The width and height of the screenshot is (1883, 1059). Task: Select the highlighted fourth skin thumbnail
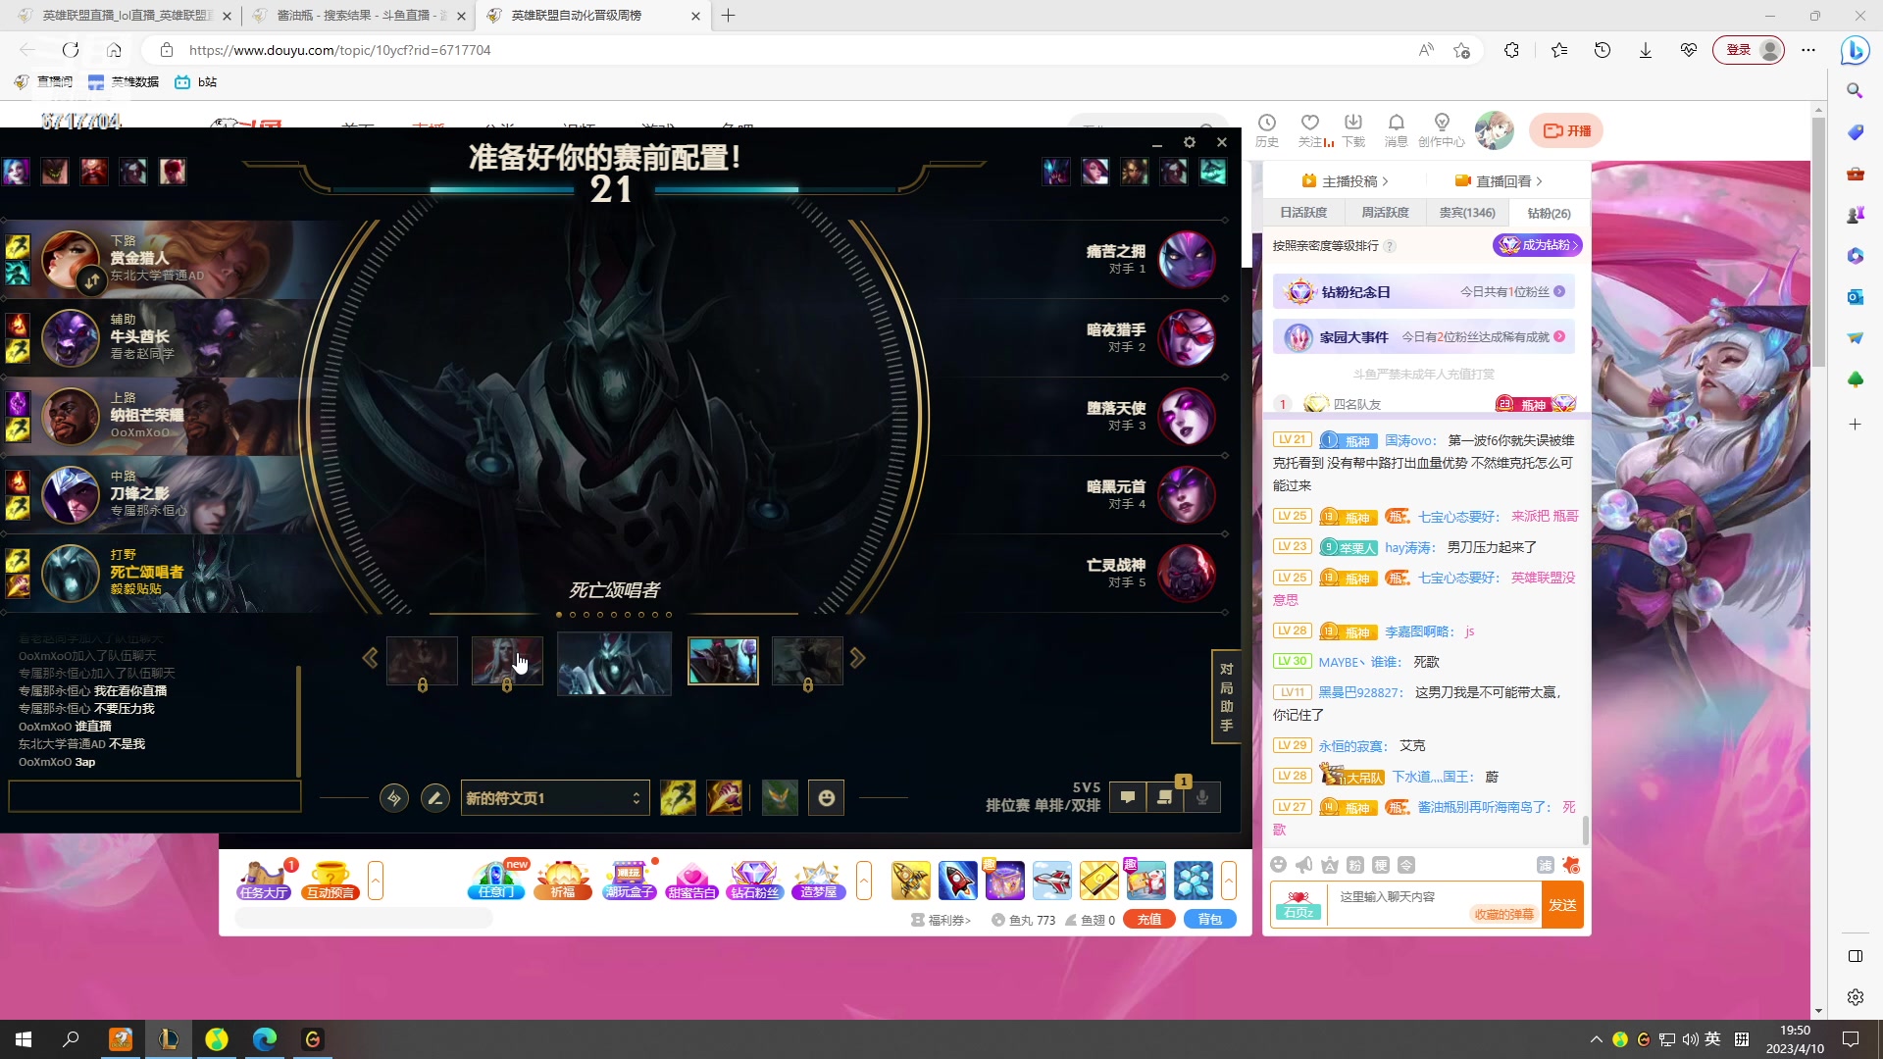tap(723, 661)
